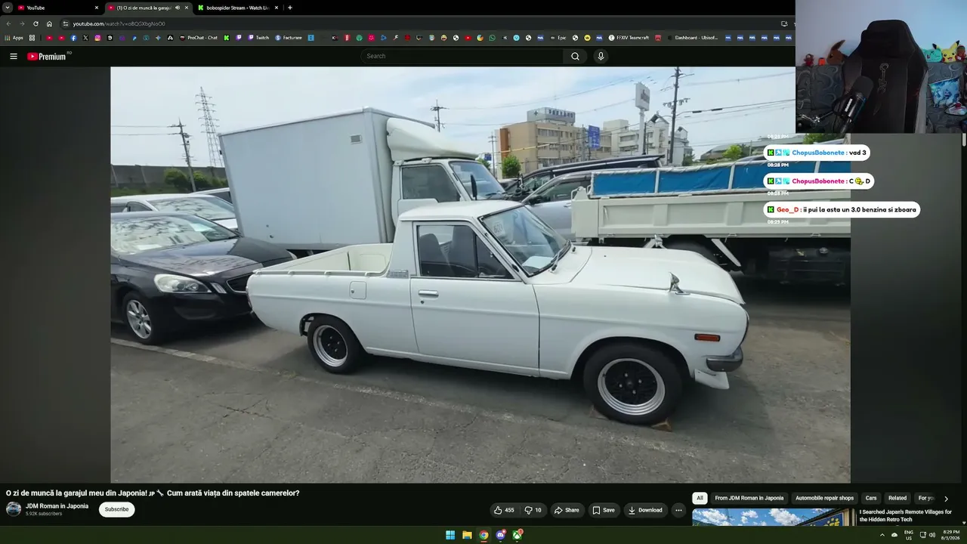Open the ProChat - Chat bookmark

(x=199, y=38)
